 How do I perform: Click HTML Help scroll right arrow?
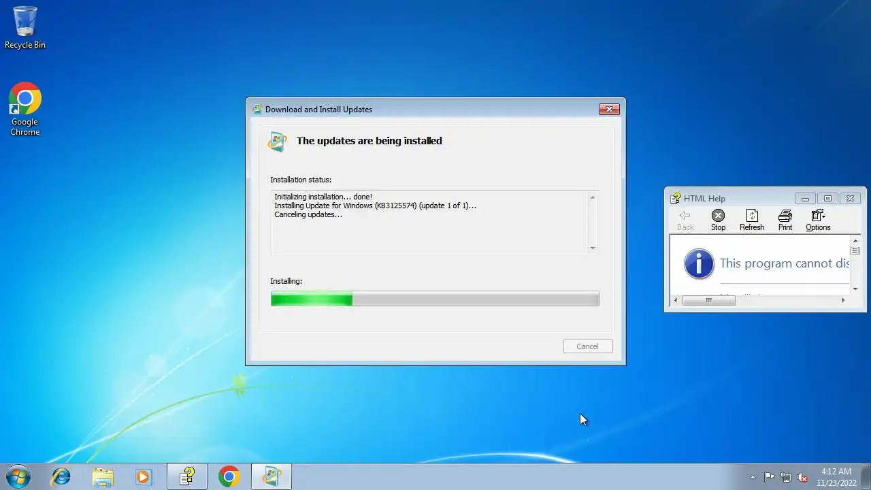click(843, 300)
